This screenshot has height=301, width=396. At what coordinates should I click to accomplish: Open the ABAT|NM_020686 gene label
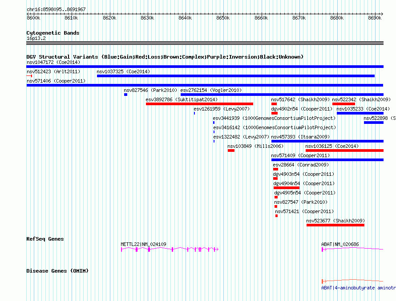[340, 244]
